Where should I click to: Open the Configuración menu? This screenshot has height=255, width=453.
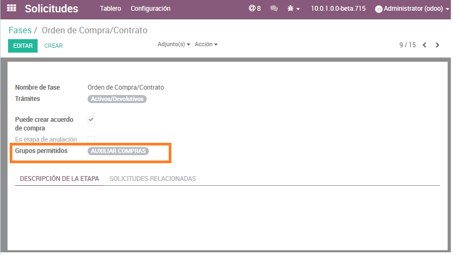150,9
